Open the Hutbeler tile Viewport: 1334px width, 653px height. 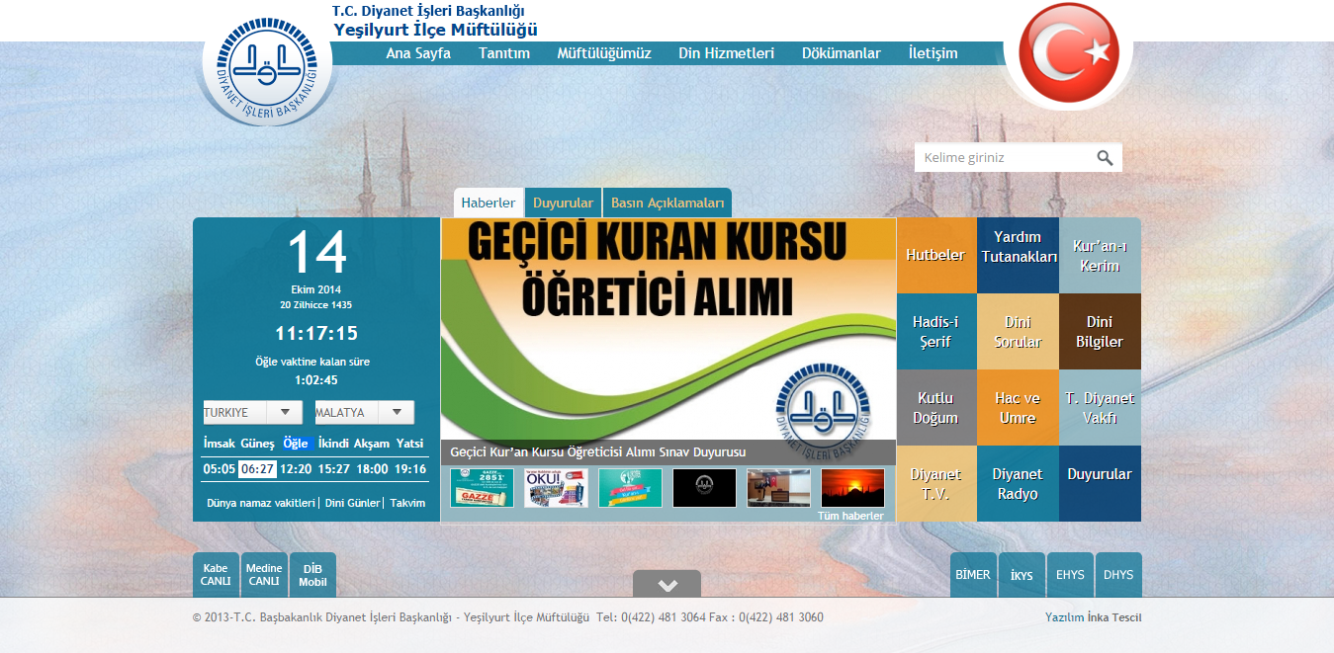[x=935, y=255]
